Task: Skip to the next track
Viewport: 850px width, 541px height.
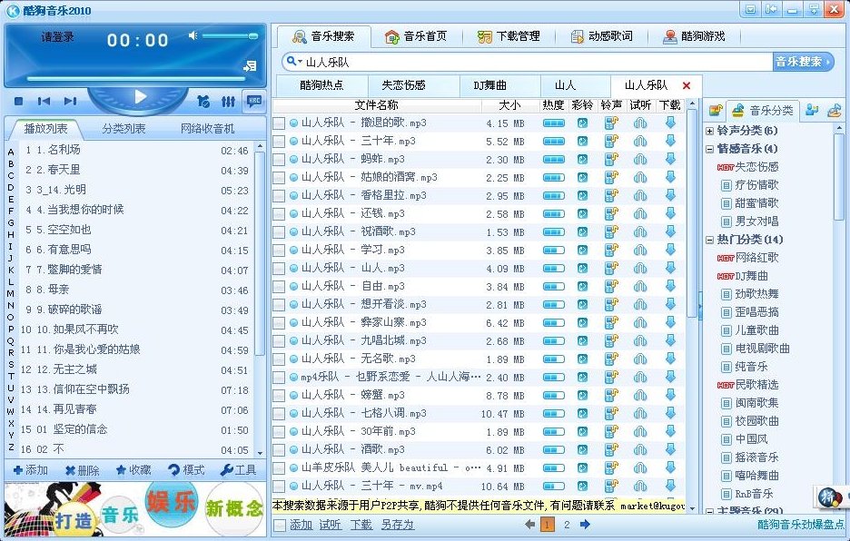Action: [70, 101]
